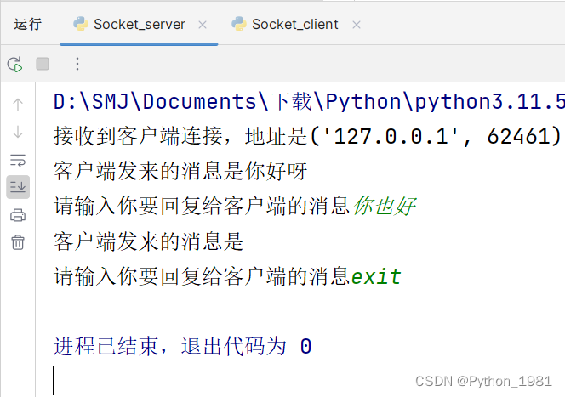Rerun the Socket_server script

tap(14, 65)
